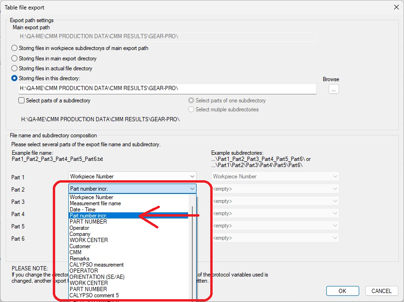Pick 'Date - Time' list entry
The image size is (404, 302).
(x=82, y=210)
